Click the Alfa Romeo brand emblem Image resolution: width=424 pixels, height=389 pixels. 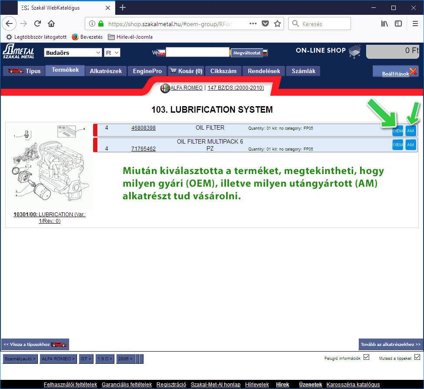coord(165,88)
